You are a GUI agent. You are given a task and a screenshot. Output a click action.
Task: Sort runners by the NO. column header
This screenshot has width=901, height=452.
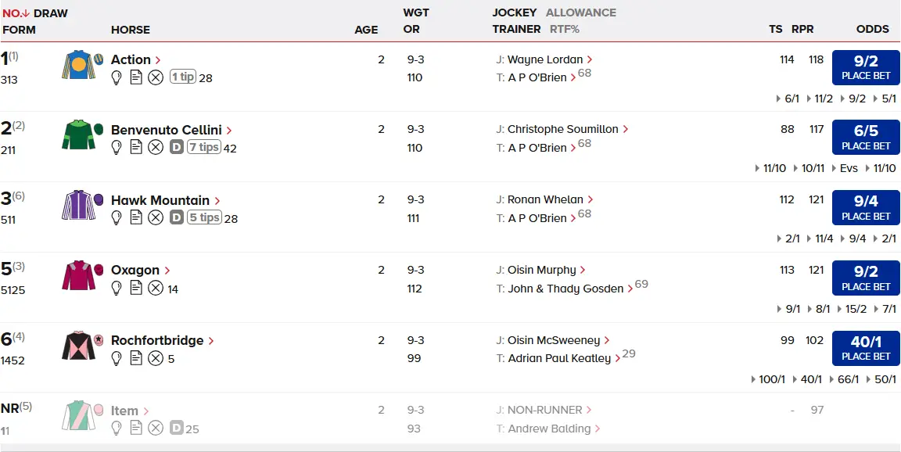[x=16, y=13]
